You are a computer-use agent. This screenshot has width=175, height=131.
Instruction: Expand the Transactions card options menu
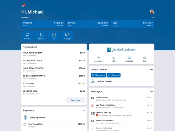[84, 47]
